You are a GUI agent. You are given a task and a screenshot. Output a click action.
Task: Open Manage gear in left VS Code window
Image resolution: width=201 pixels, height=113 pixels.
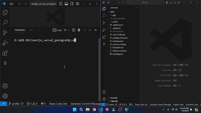5,96
